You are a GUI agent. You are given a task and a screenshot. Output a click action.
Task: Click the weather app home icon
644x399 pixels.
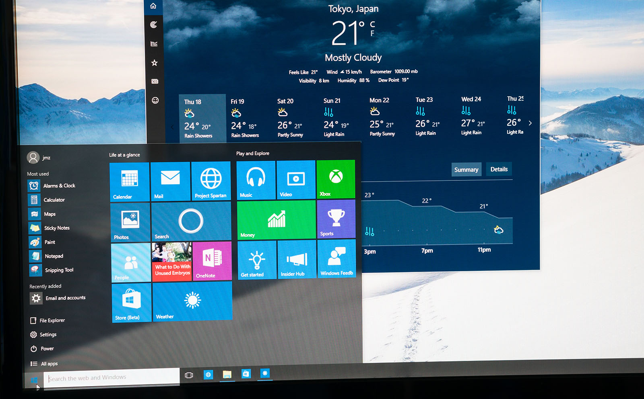[153, 6]
